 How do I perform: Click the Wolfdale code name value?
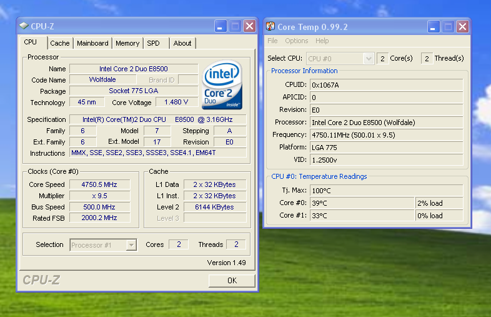(102, 79)
